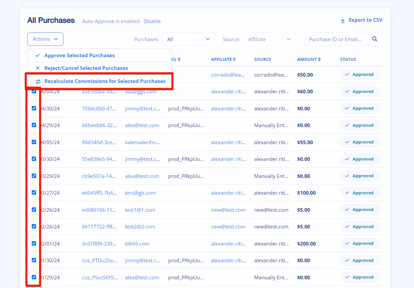Click the sort arrows on AMOUNT column
The width and height of the screenshot is (414, 288).
[x=319, y=59]
